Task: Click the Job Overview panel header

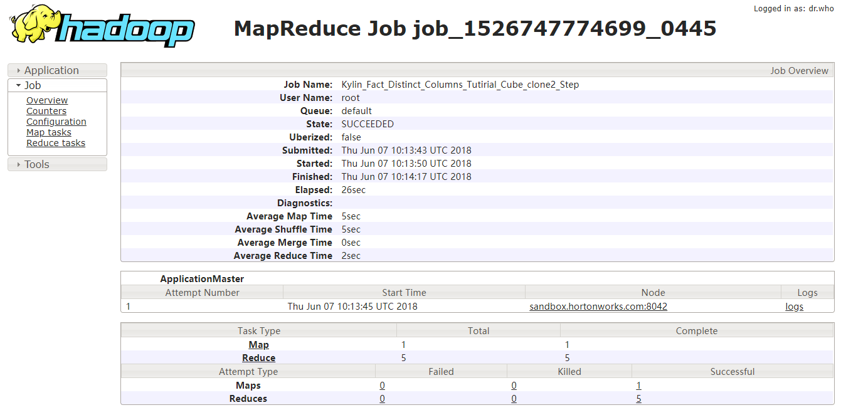Action: click(799, 71)
